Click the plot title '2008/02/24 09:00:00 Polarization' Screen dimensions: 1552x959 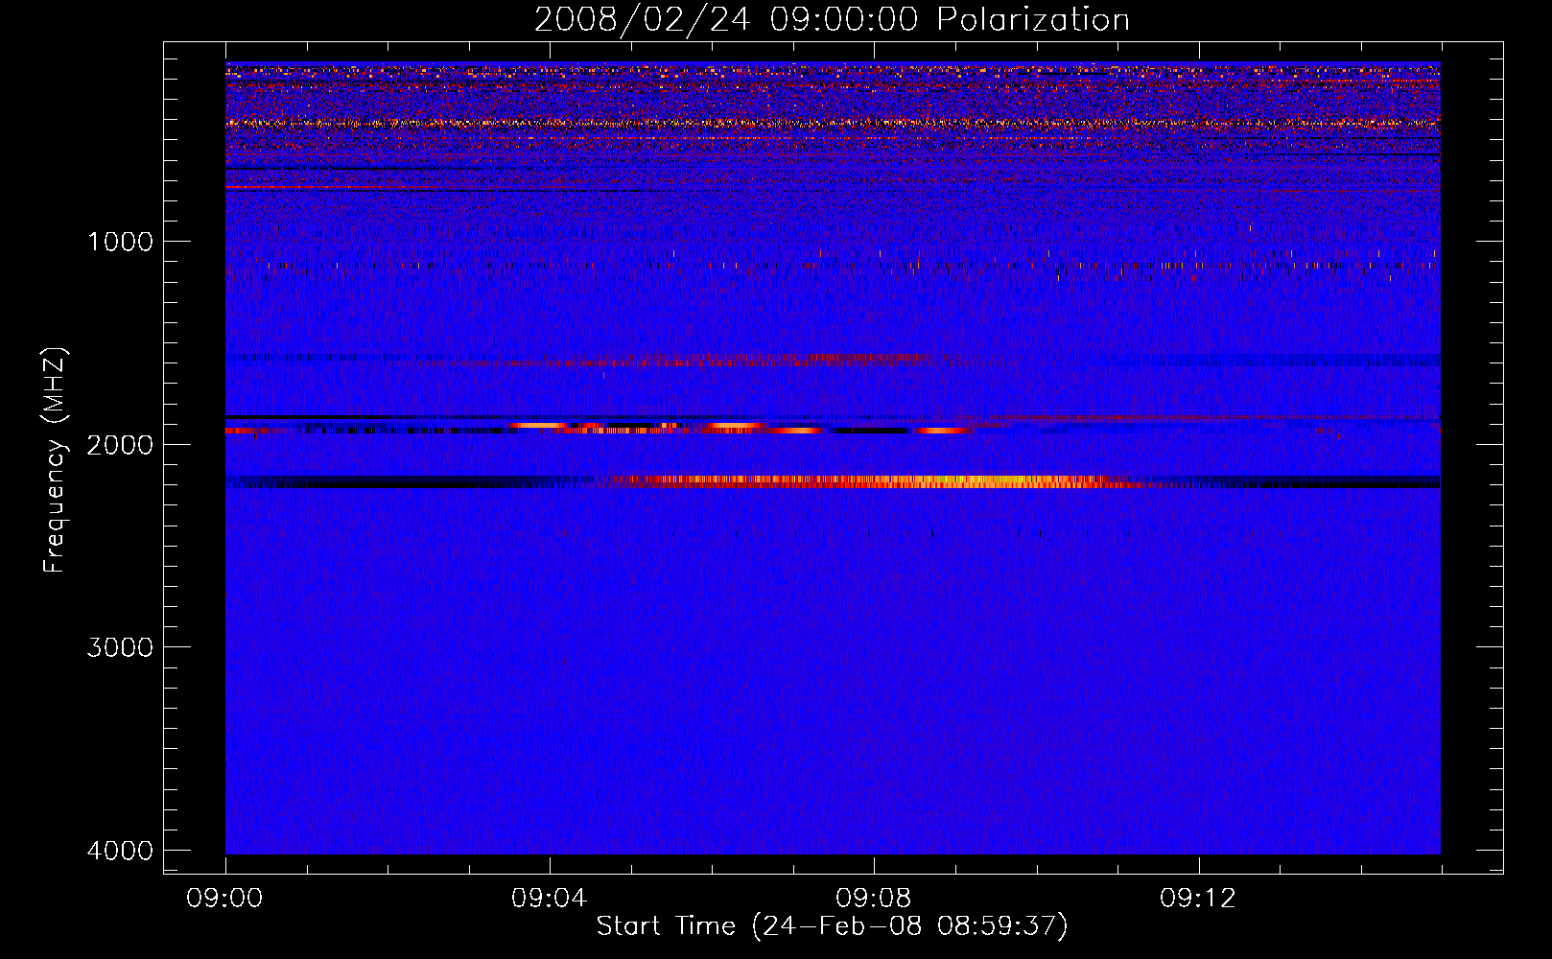tap(832, 20)
